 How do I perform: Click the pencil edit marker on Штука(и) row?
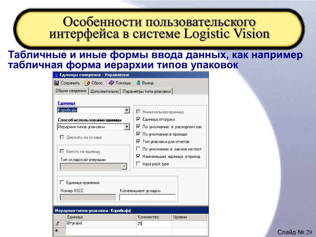pos(58,223)
